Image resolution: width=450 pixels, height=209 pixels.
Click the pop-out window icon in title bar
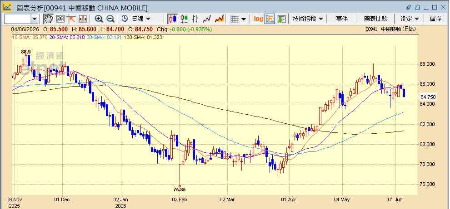click(418, 7)
